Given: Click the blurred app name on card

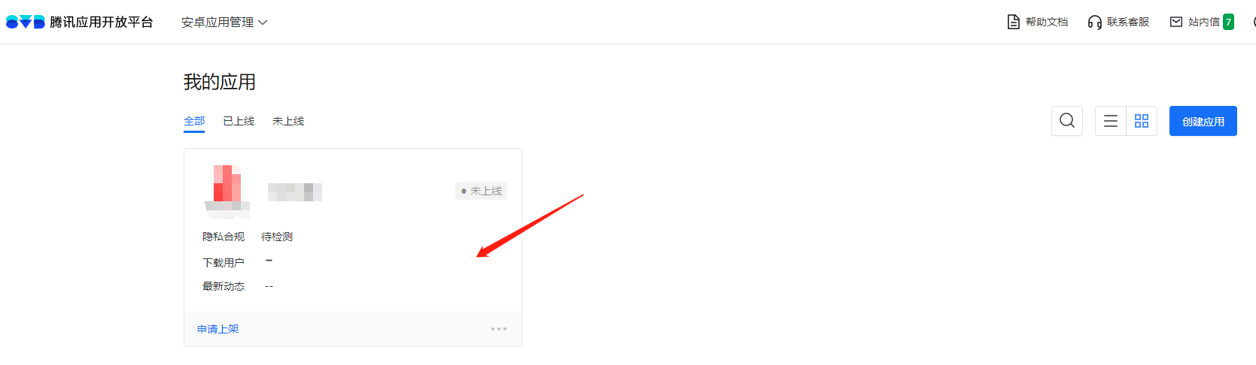Looking at the screenshot, I should (295, 192).
